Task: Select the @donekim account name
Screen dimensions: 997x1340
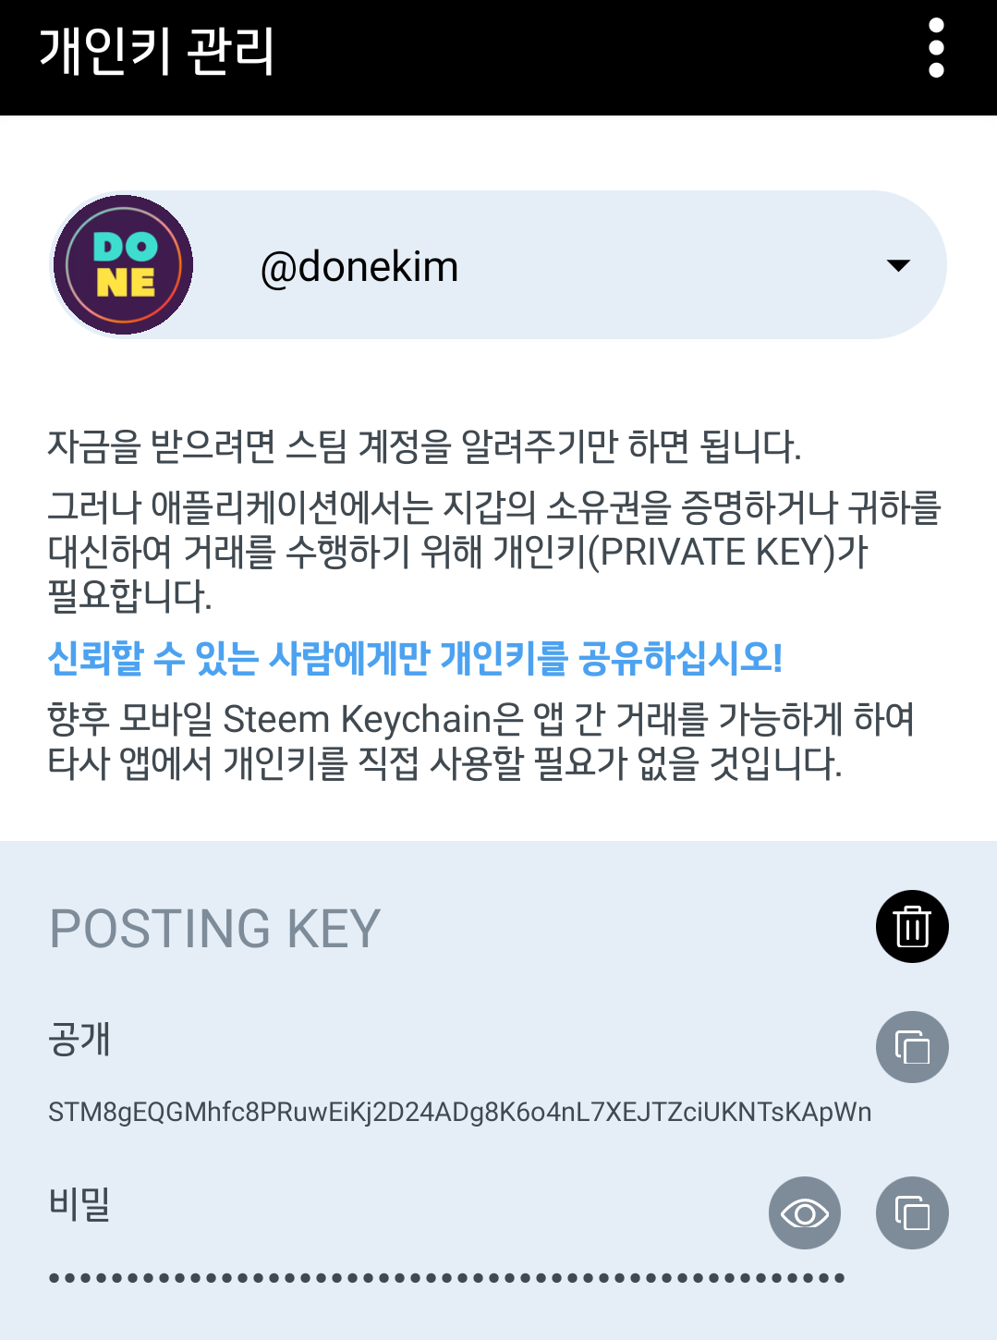Action: (x=359, y=267)
